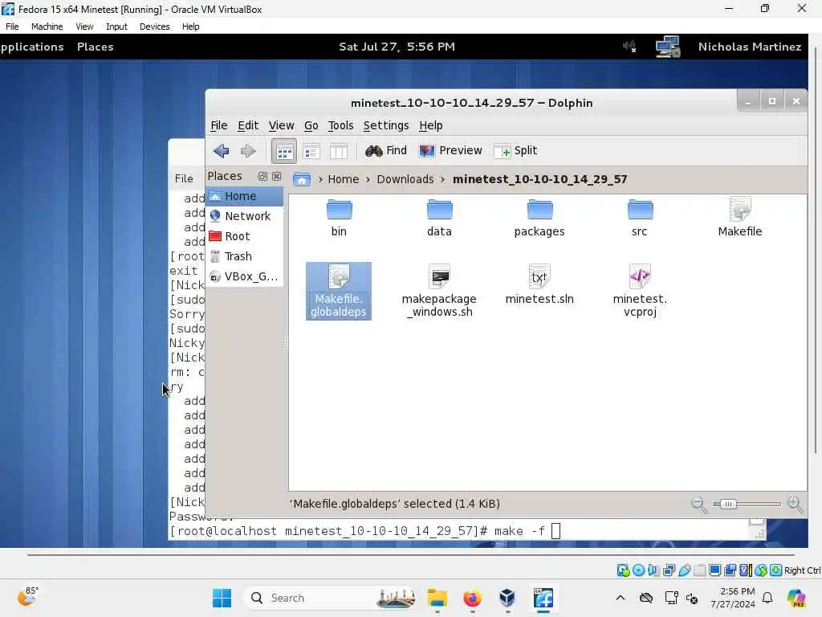Screen dimensions: 822x617
Task: Click Fedora volume muted icon
Action: click(629, 47)
